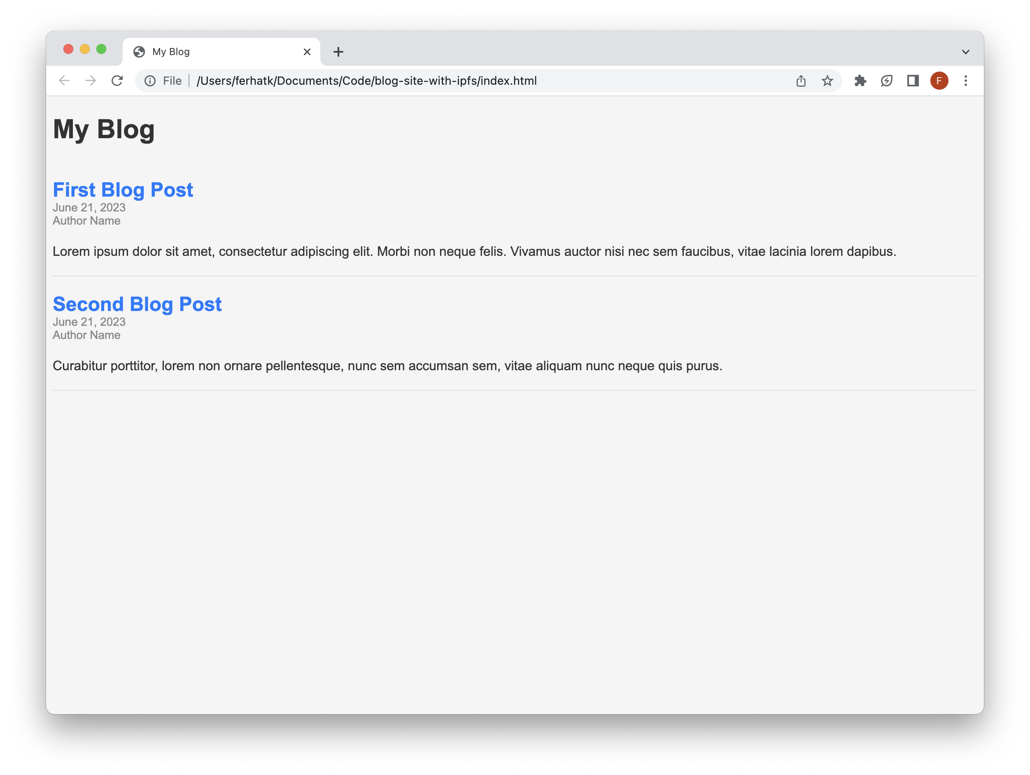Click the browser menu three-dots icon

pyautogui.click(x=966, y=80)
